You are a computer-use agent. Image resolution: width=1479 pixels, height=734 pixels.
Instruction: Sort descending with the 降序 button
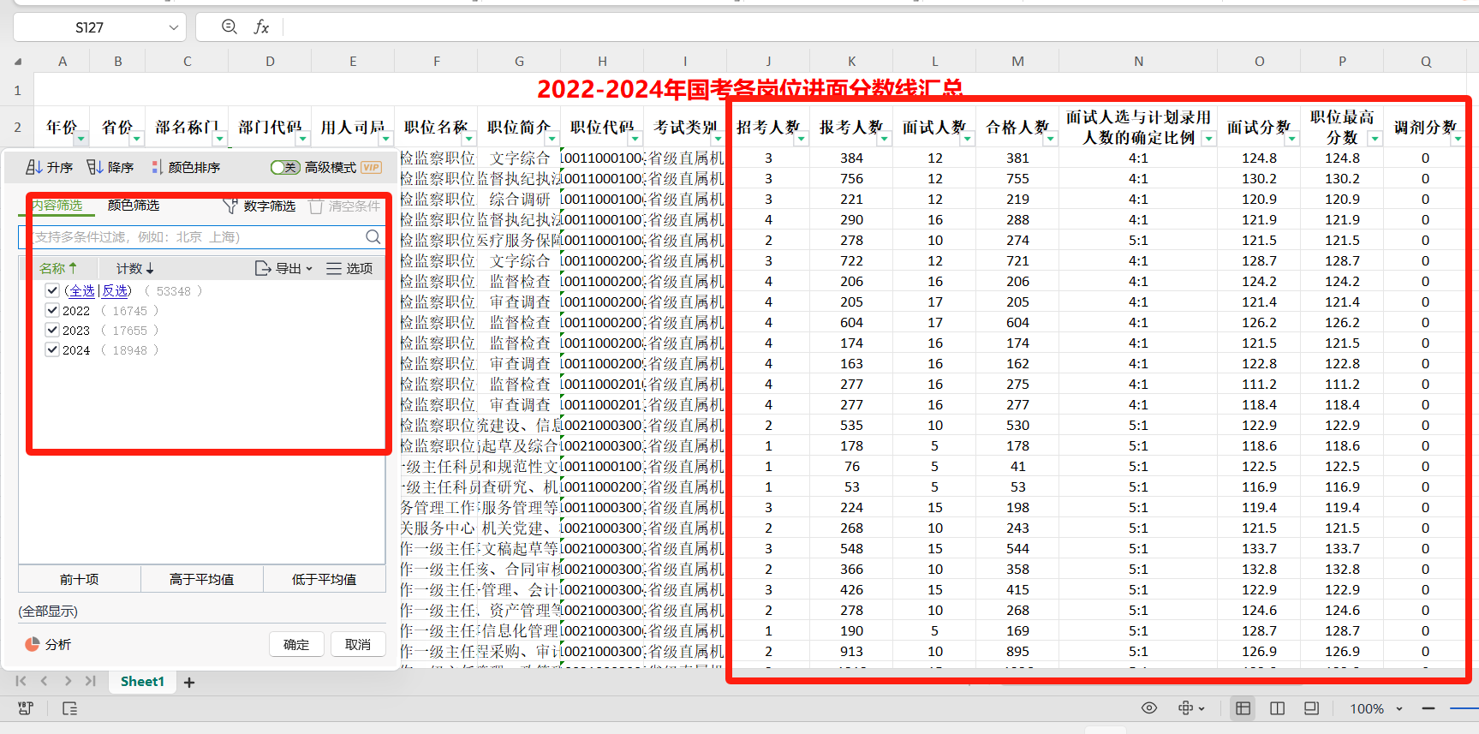(110, 167)
